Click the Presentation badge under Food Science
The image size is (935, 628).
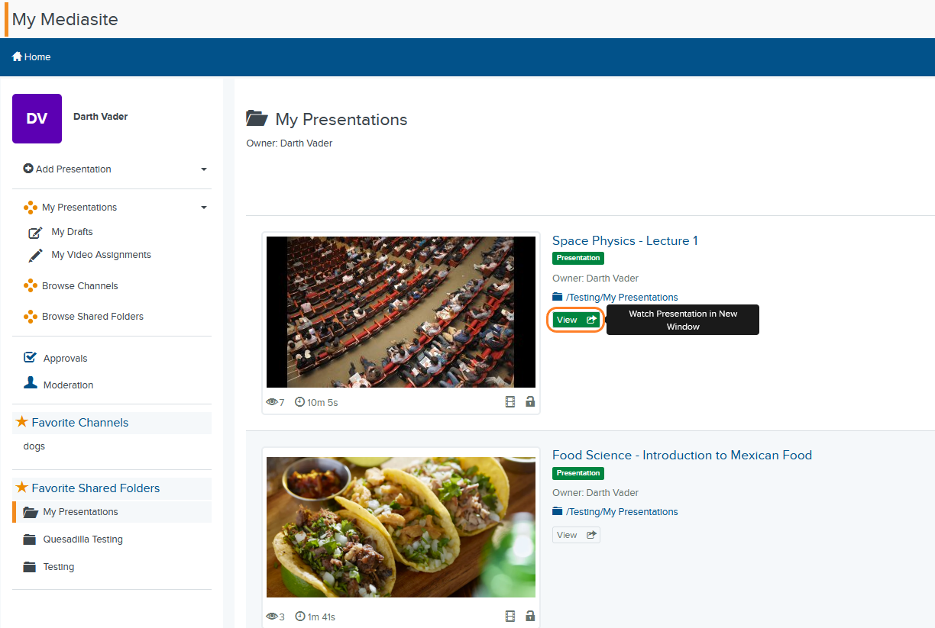pos(578,473)
